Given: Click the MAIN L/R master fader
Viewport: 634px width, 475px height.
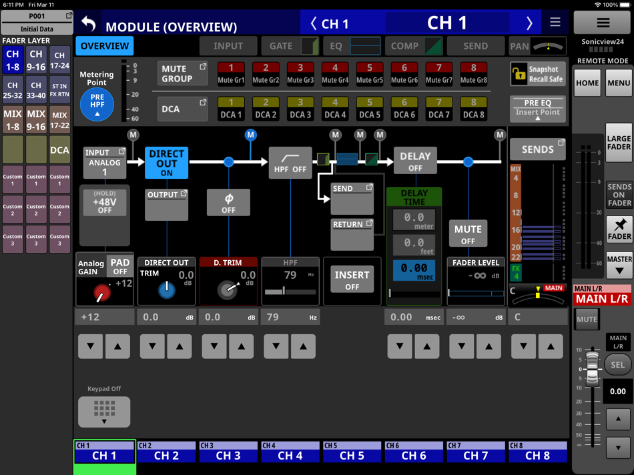Looking at the screenshot, I should click(592, 368).
